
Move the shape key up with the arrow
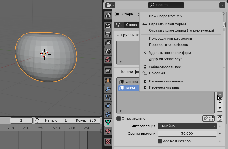click(220, 103)
